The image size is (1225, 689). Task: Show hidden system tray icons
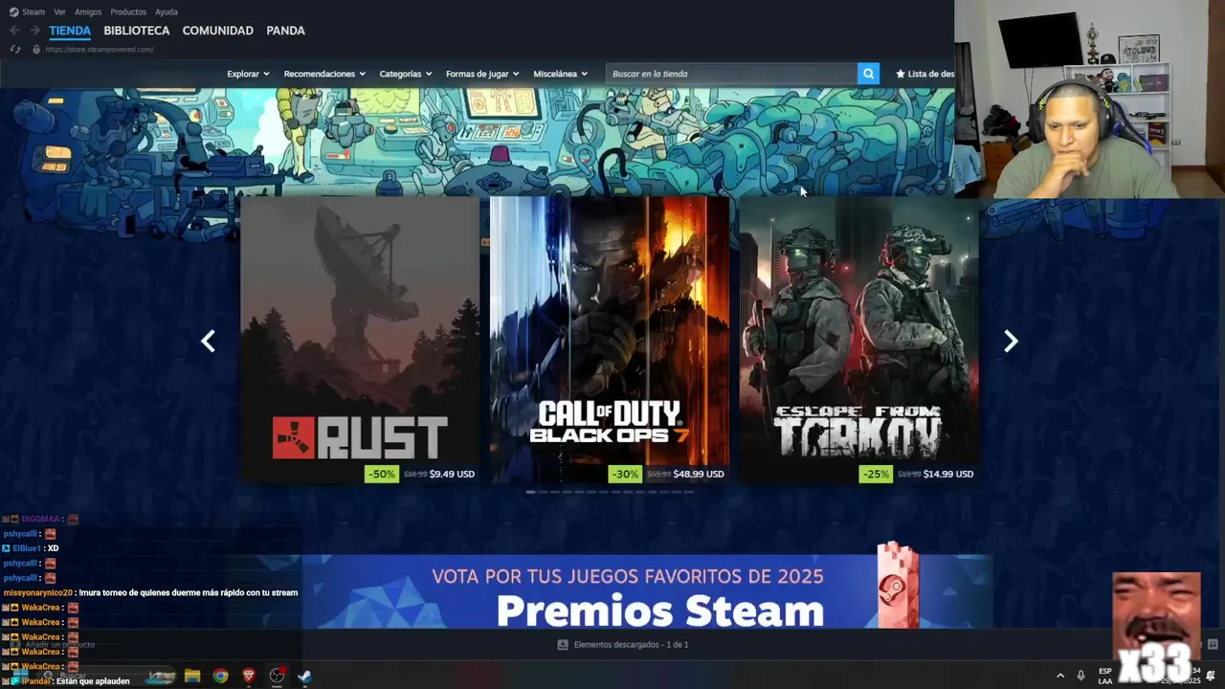(x=1059, y=676)
